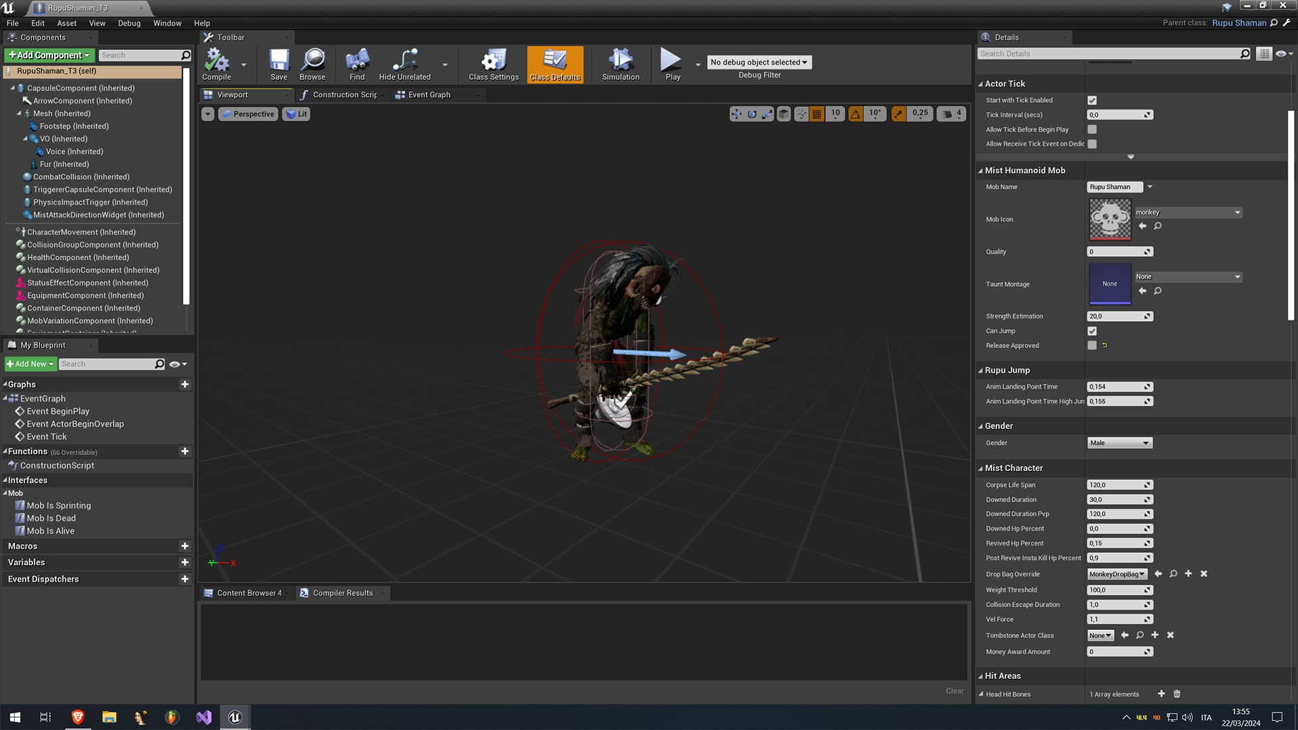Click the Rupu Shaman parent class link
The width and height of the screenshot is (1298, 730).
[x=1239, y=23]
